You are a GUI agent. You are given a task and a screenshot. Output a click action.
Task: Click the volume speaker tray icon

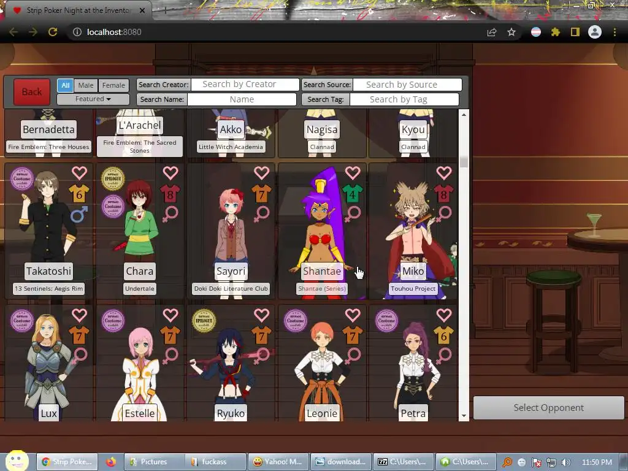566,462
